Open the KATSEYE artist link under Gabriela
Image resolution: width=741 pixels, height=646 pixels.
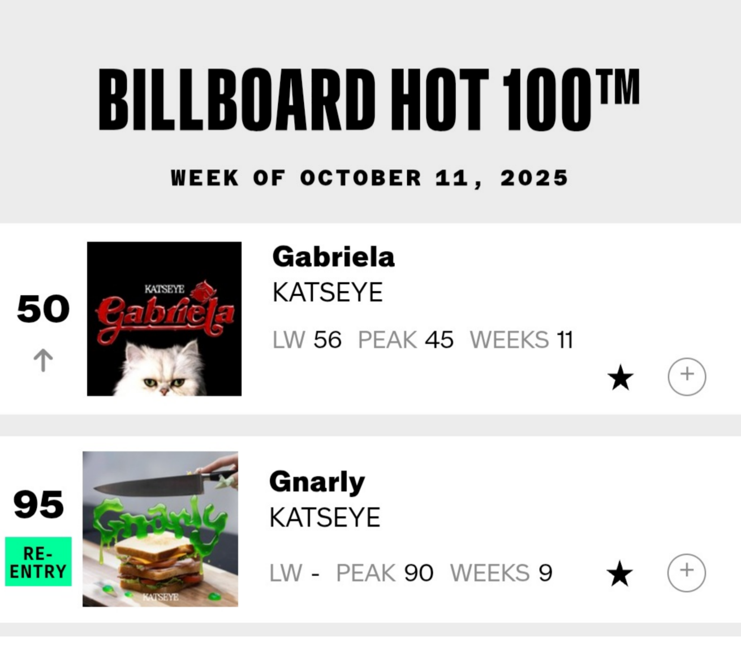[328, 292]
